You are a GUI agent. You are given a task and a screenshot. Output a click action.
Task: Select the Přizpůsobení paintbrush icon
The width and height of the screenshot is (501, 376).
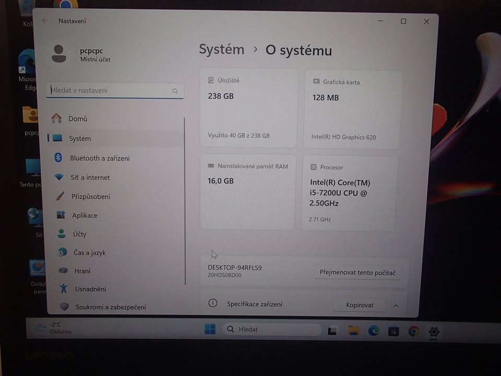59,196
